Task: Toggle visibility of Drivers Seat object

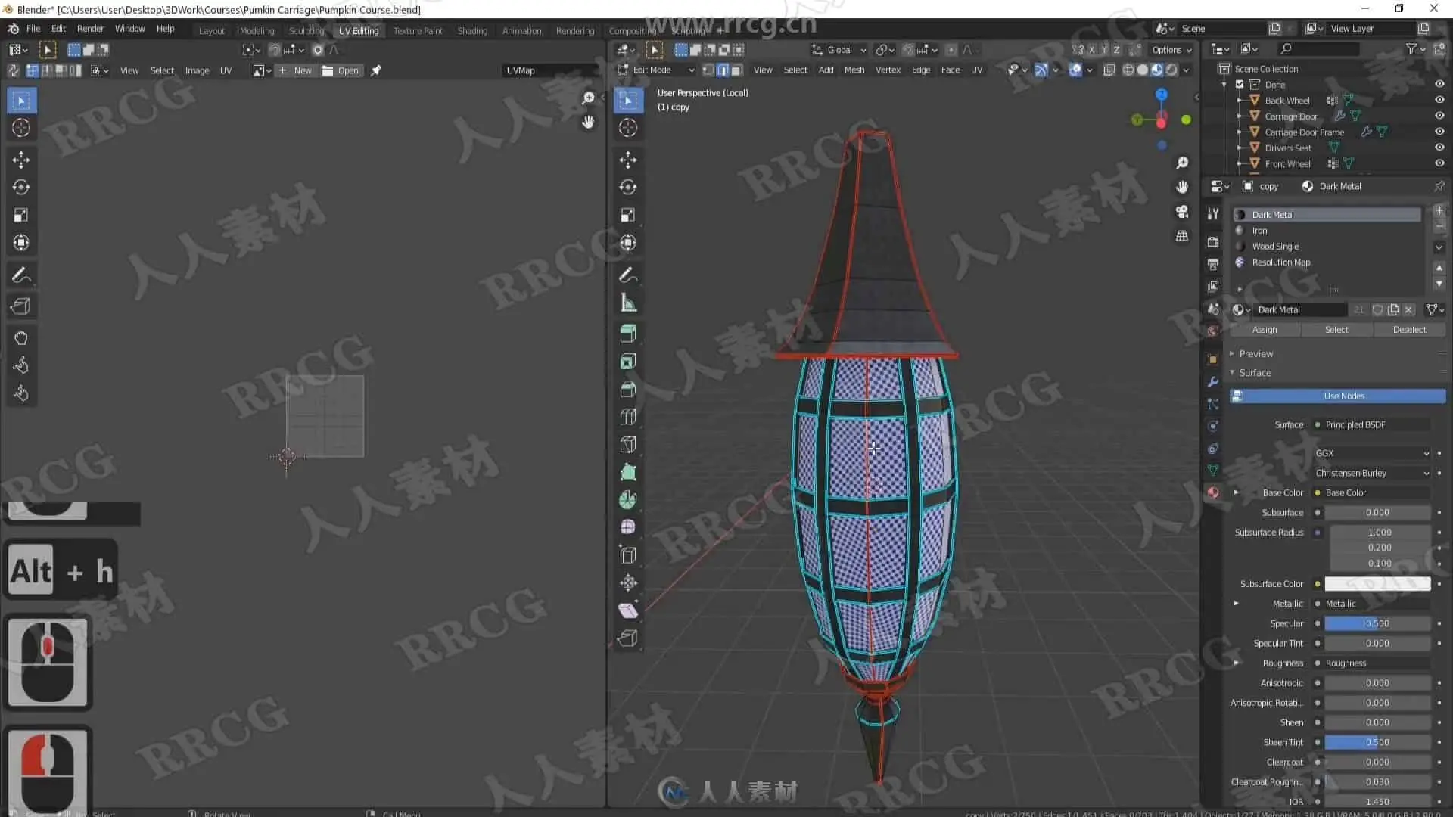Action: pyautogui.click(x=1439, y=148)
